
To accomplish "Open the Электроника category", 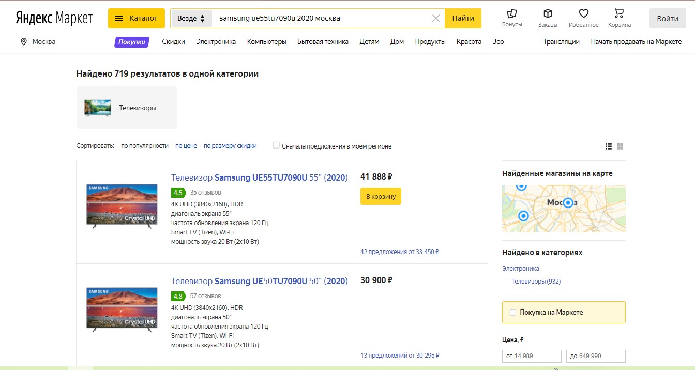I will click(x=216, y=41).
